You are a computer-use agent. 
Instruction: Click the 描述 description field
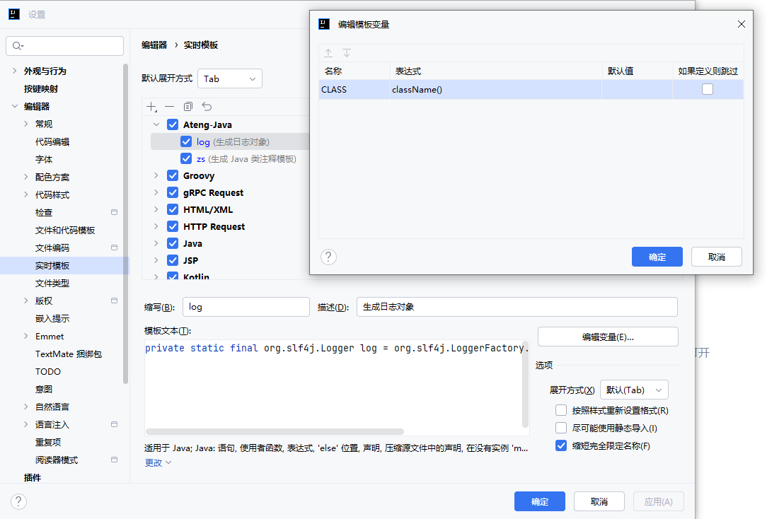[517, 307]
